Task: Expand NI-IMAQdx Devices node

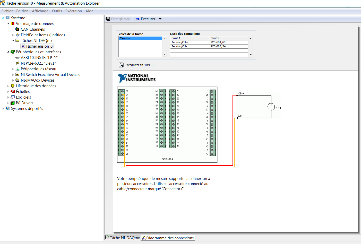Action: tap(13, 80)
